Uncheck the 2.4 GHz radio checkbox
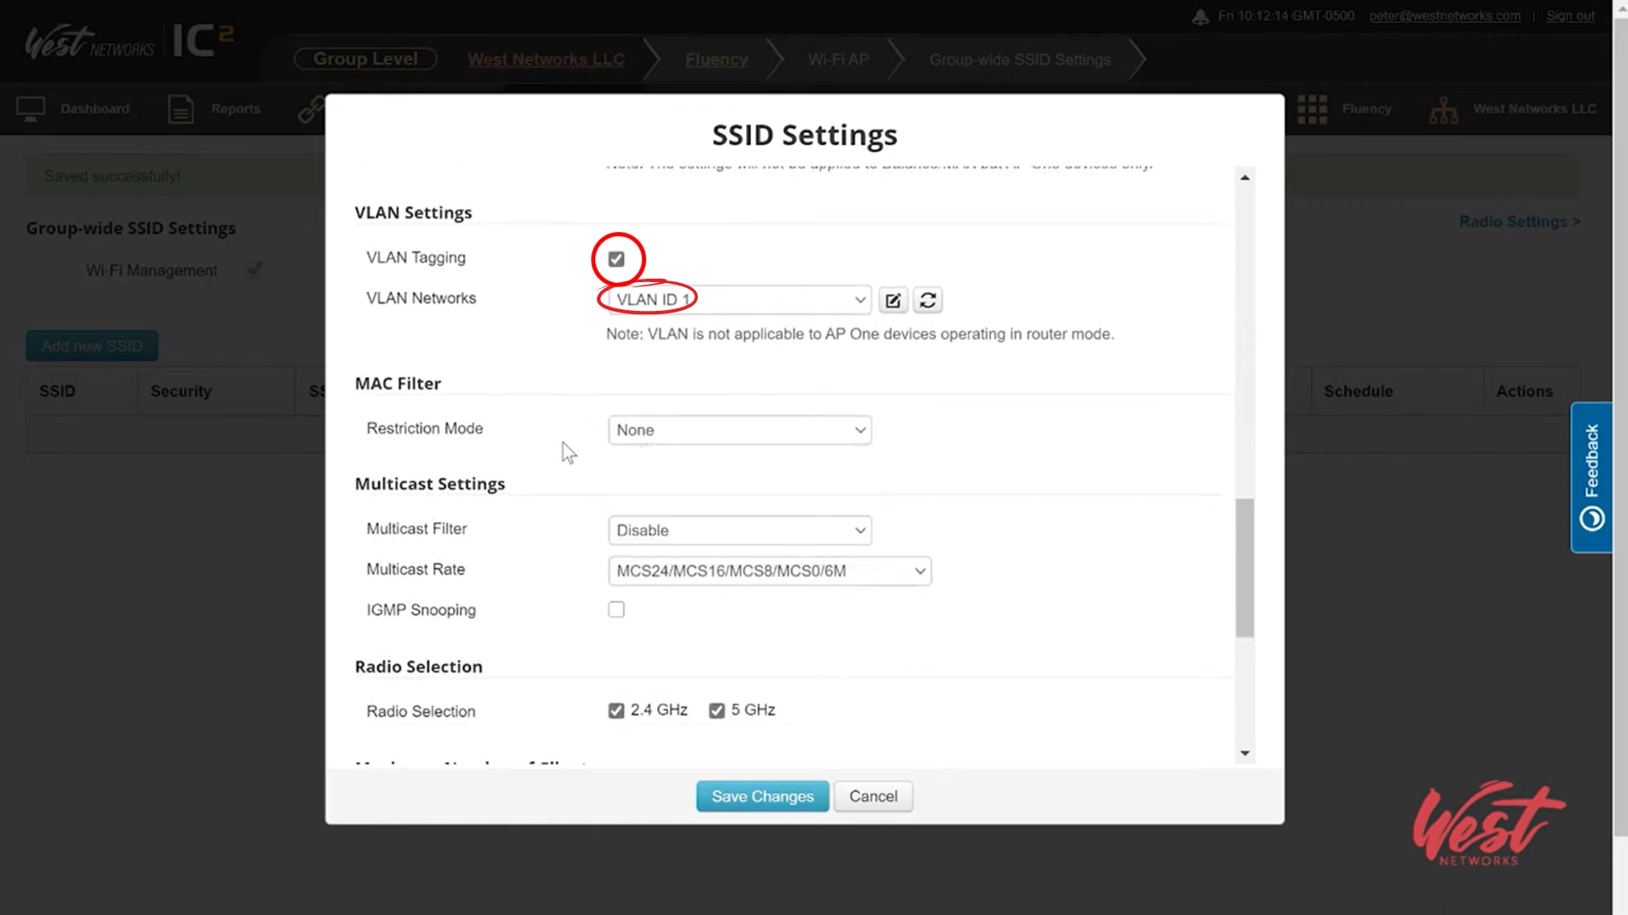This screenshot has width=1628, height=915. (x=616, y=711)
